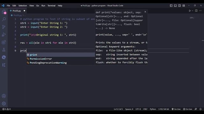Open feedback icon in status bar
This screenshot has height=114, width=204.
196,109
